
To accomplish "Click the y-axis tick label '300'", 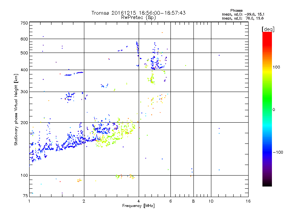I will 24,92.
